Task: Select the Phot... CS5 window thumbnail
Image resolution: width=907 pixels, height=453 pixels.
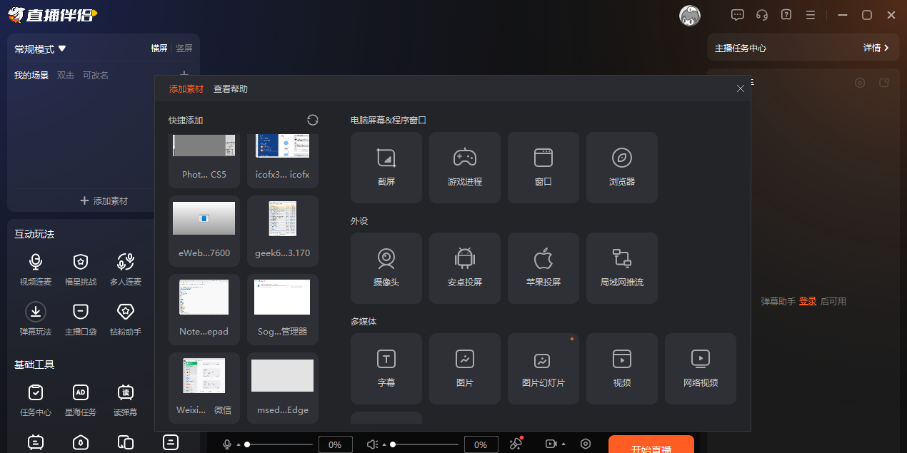Action: pos(204,161)
